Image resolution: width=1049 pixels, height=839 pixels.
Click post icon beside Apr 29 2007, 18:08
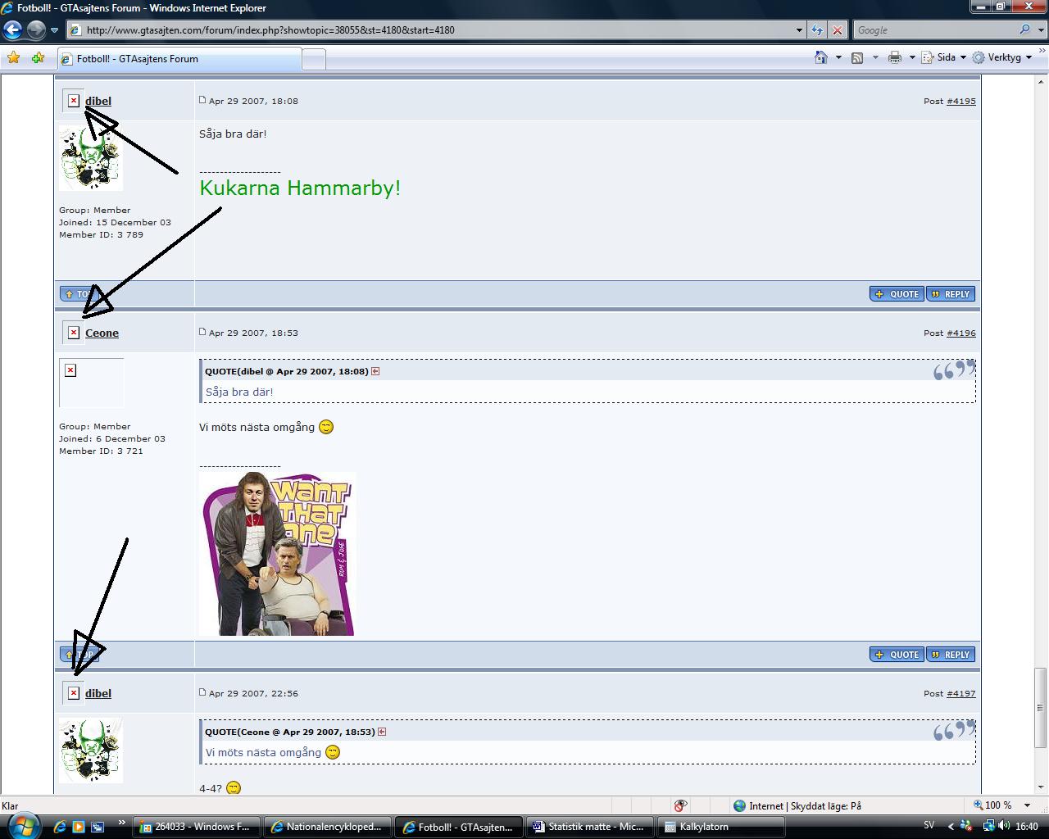[x=202, y=100]
